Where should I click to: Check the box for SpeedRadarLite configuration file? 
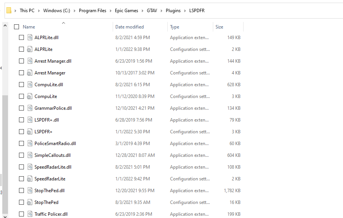(x=21, y=179)
